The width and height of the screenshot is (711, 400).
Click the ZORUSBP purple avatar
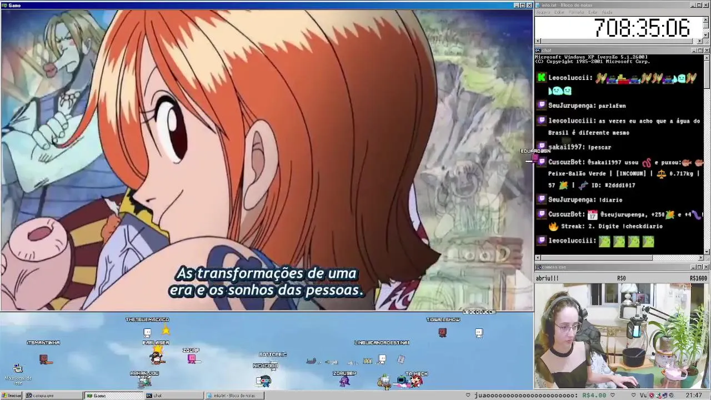pyautogui.click(x=344, y=381)
